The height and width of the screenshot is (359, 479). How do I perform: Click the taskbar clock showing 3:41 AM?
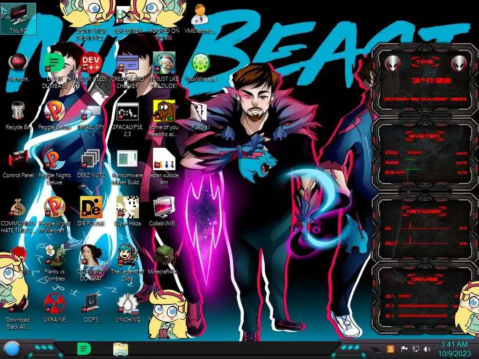coord(454,349)
